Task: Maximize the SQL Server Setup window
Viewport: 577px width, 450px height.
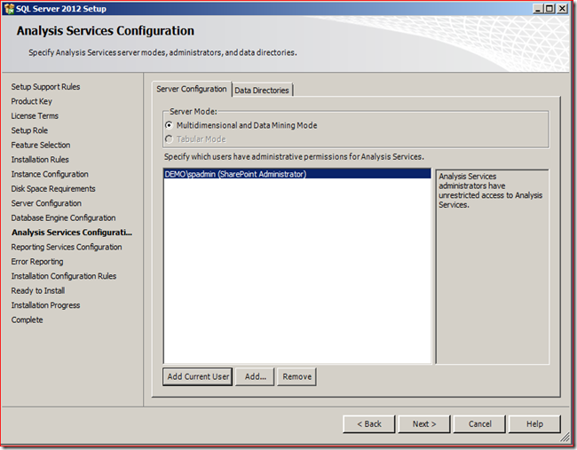Action: point(549,8)
